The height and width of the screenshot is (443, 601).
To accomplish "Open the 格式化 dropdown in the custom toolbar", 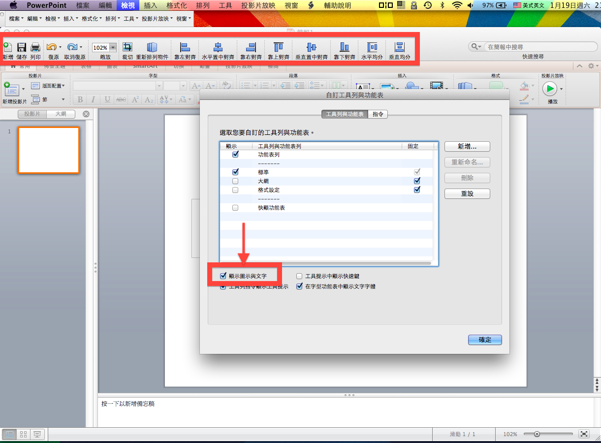I will (91, 19).
